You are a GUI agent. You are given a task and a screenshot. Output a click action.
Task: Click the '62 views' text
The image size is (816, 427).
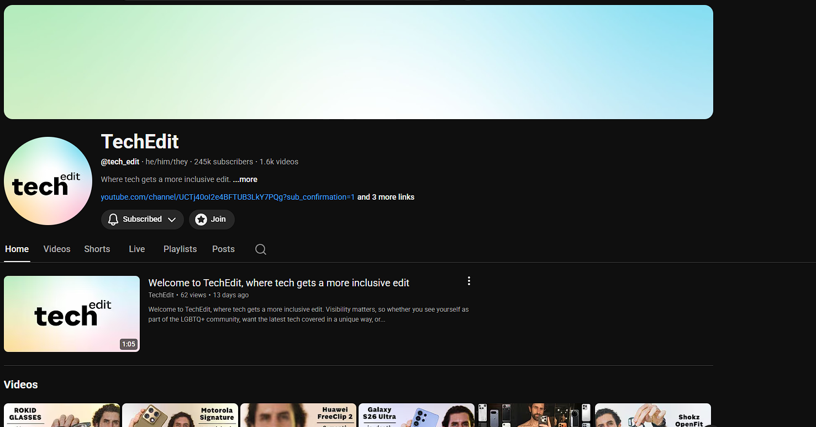[x=193, y=295]
